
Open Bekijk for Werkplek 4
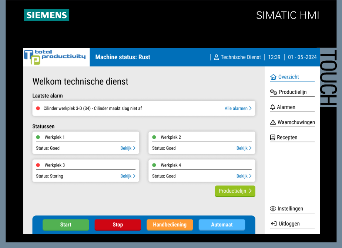pyautogui.click(x=244, y=176)
